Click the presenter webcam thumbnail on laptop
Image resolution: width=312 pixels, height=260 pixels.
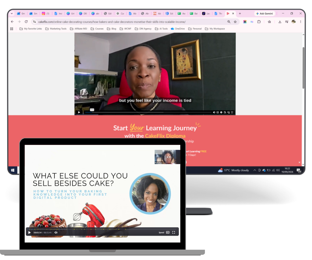[167, 157]
